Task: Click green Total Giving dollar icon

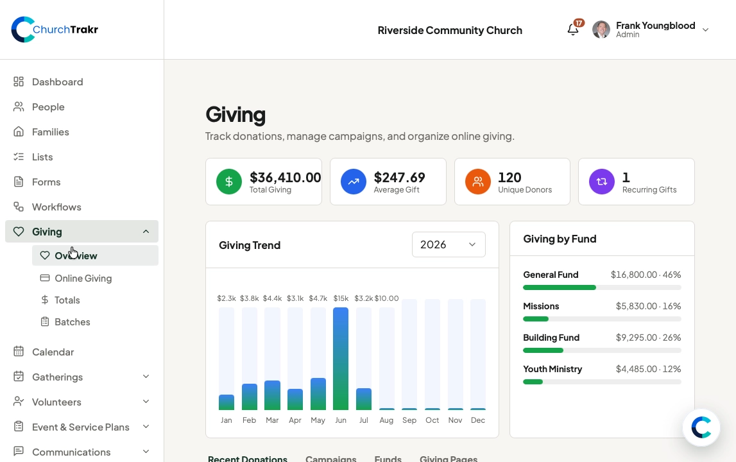Action: 229,181
